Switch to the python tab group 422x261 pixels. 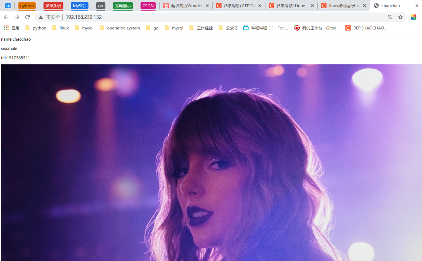27,6
